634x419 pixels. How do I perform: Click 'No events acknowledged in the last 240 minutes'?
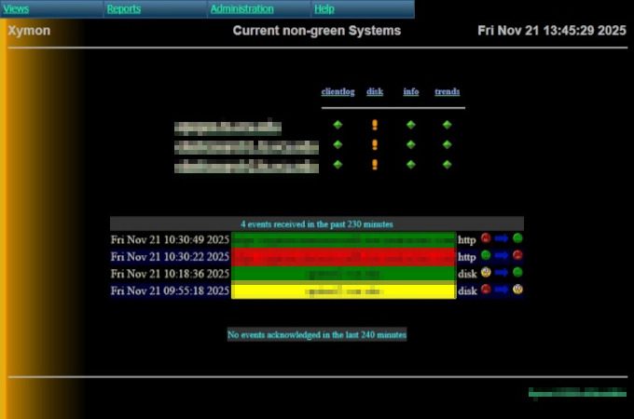pyautogui.click(x=317, y=334)
